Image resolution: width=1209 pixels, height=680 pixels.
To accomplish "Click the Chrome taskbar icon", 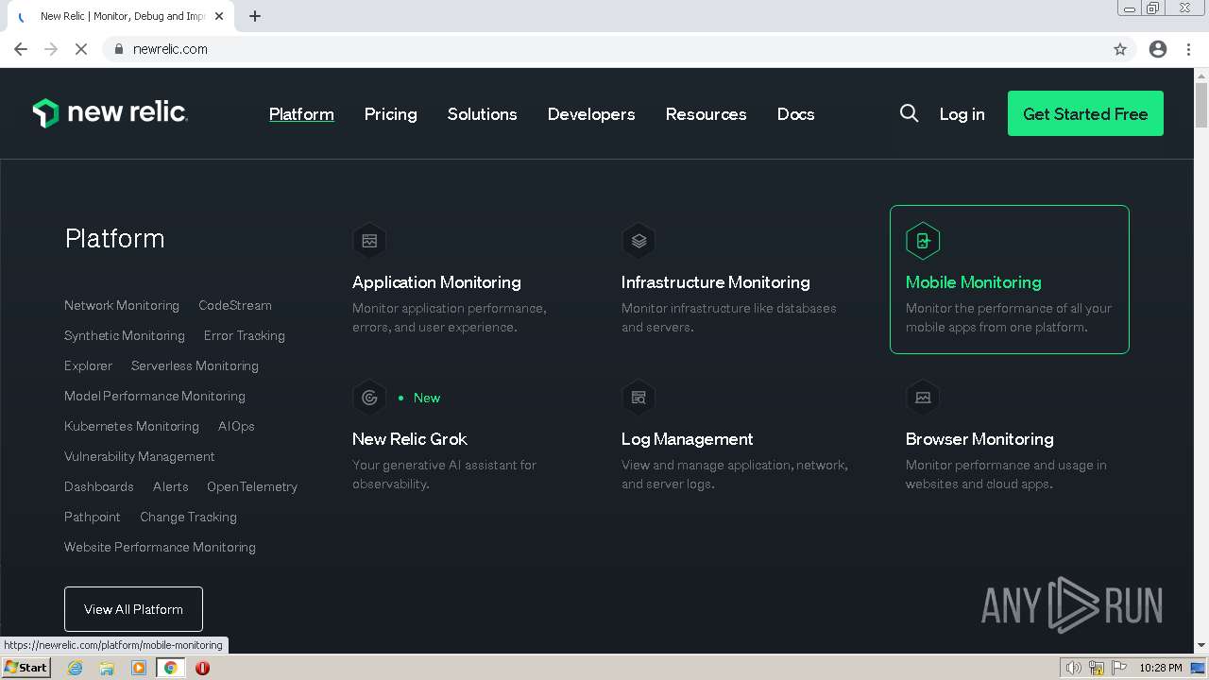I will pos(171,668).
